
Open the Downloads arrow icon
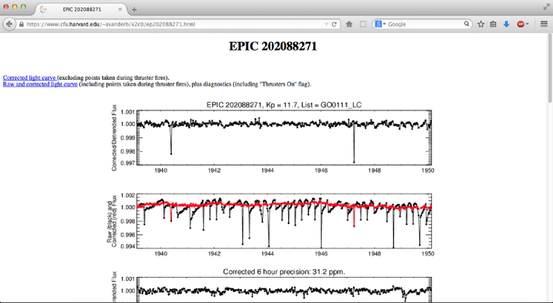click(506, 24)
